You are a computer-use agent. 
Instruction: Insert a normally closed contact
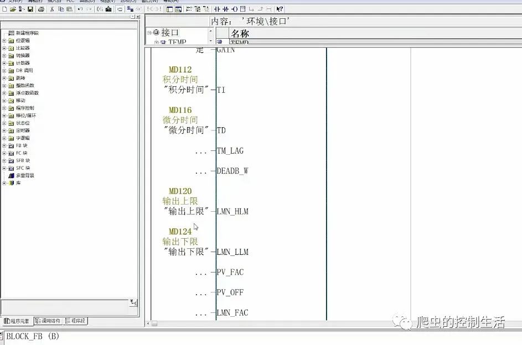click(x=226, y=9)
